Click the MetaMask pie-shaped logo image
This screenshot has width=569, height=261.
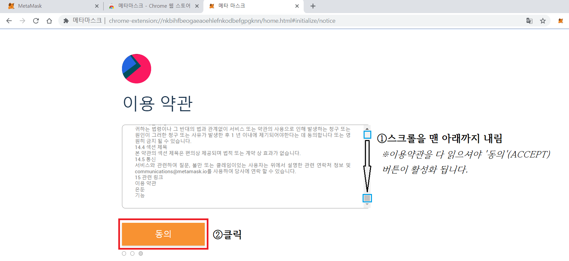click(136, 69)
